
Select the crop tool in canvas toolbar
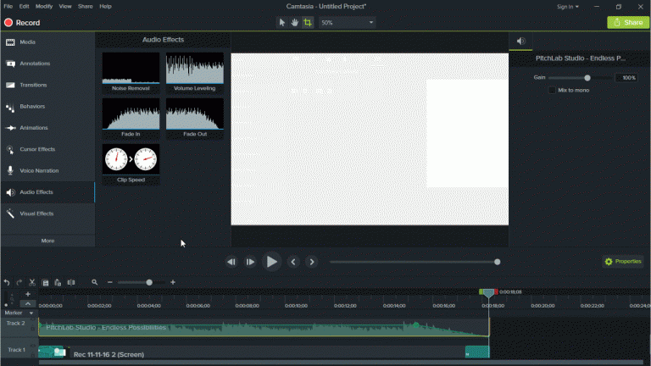308,23
